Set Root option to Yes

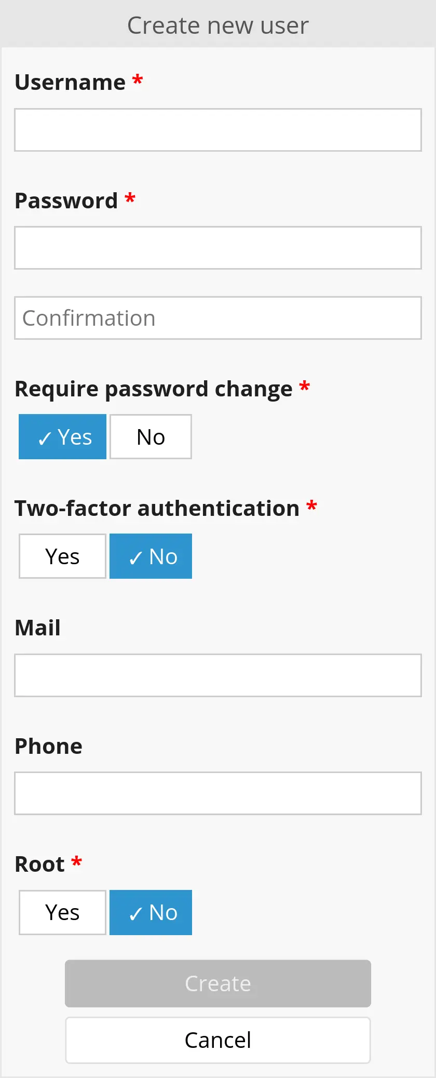point(63,912)
